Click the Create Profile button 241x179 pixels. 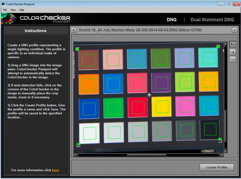coord(217,167)
